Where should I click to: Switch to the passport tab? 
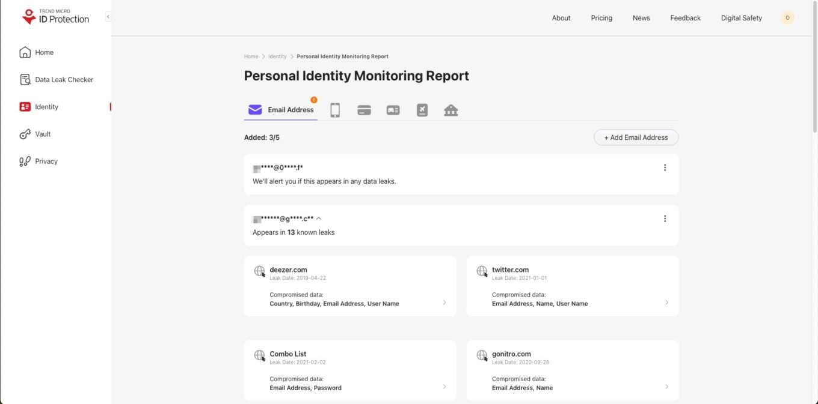pos(422,110)
